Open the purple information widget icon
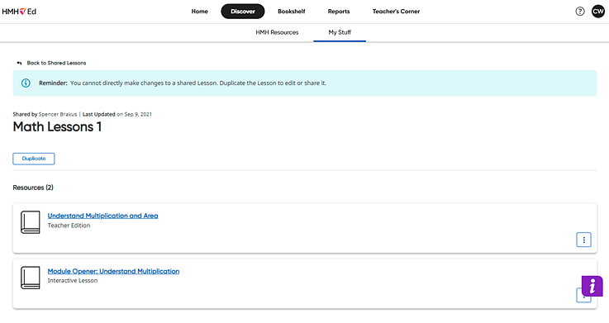 click(592, 286)
